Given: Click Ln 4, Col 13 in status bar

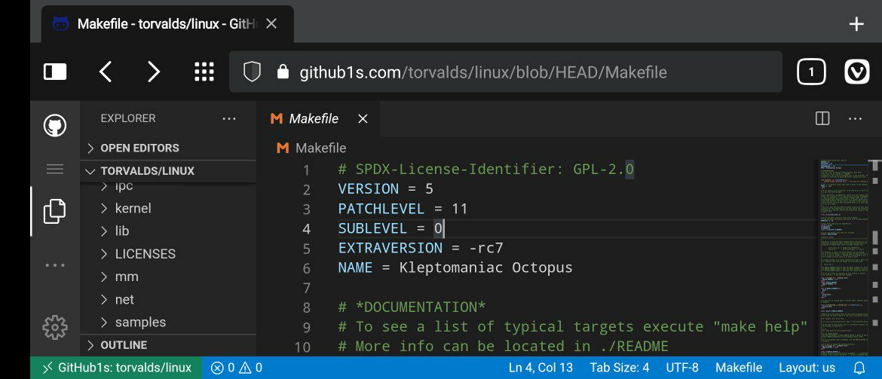Looking at the screenshot, I should tap(541, 368).
